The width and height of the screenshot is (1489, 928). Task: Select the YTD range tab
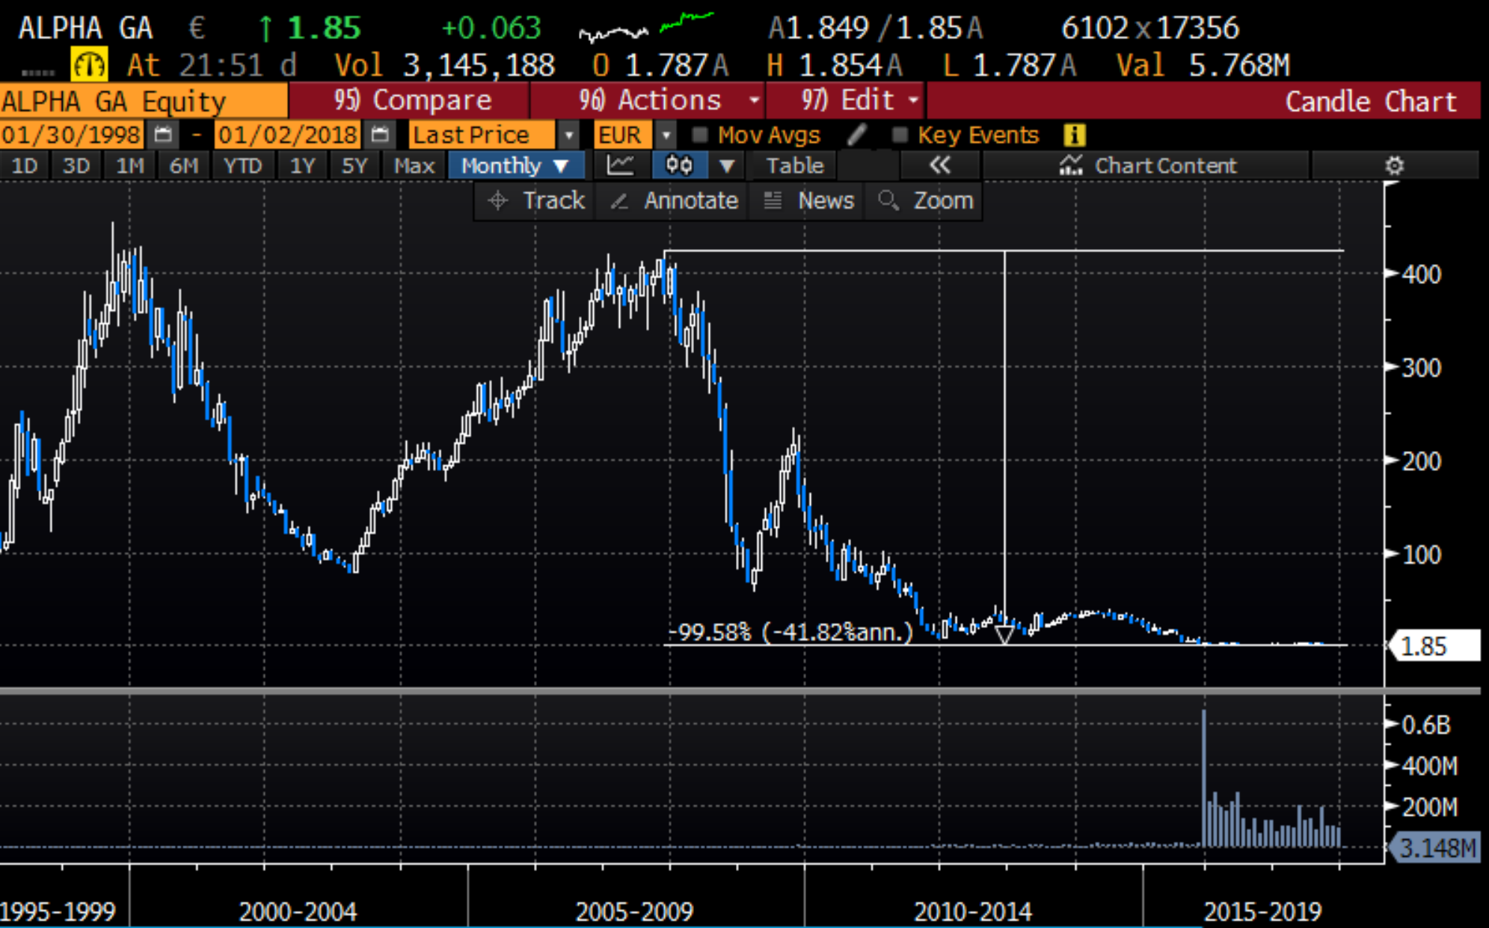[x=242, y=165]
